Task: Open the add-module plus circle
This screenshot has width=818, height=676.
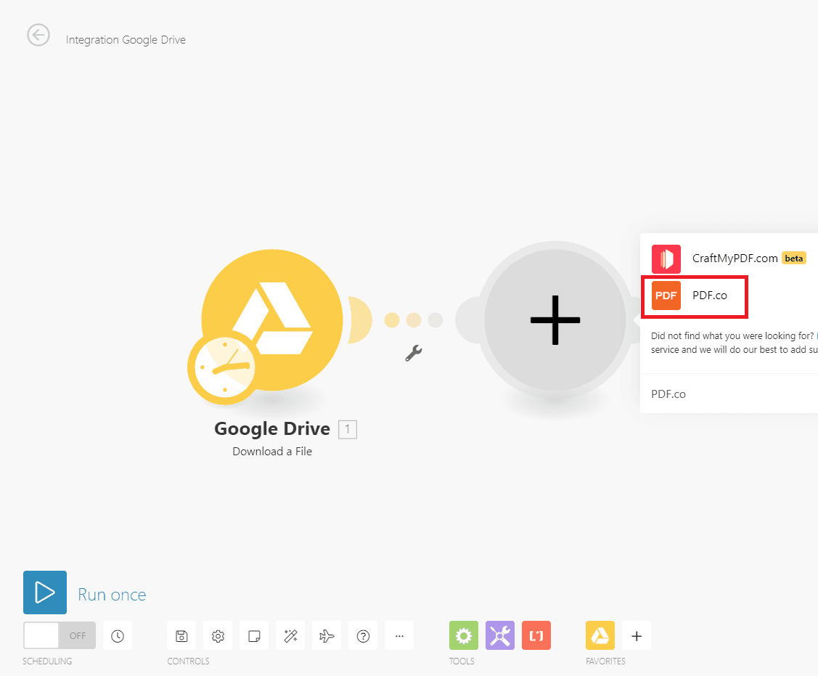Action: click(555, 319)
